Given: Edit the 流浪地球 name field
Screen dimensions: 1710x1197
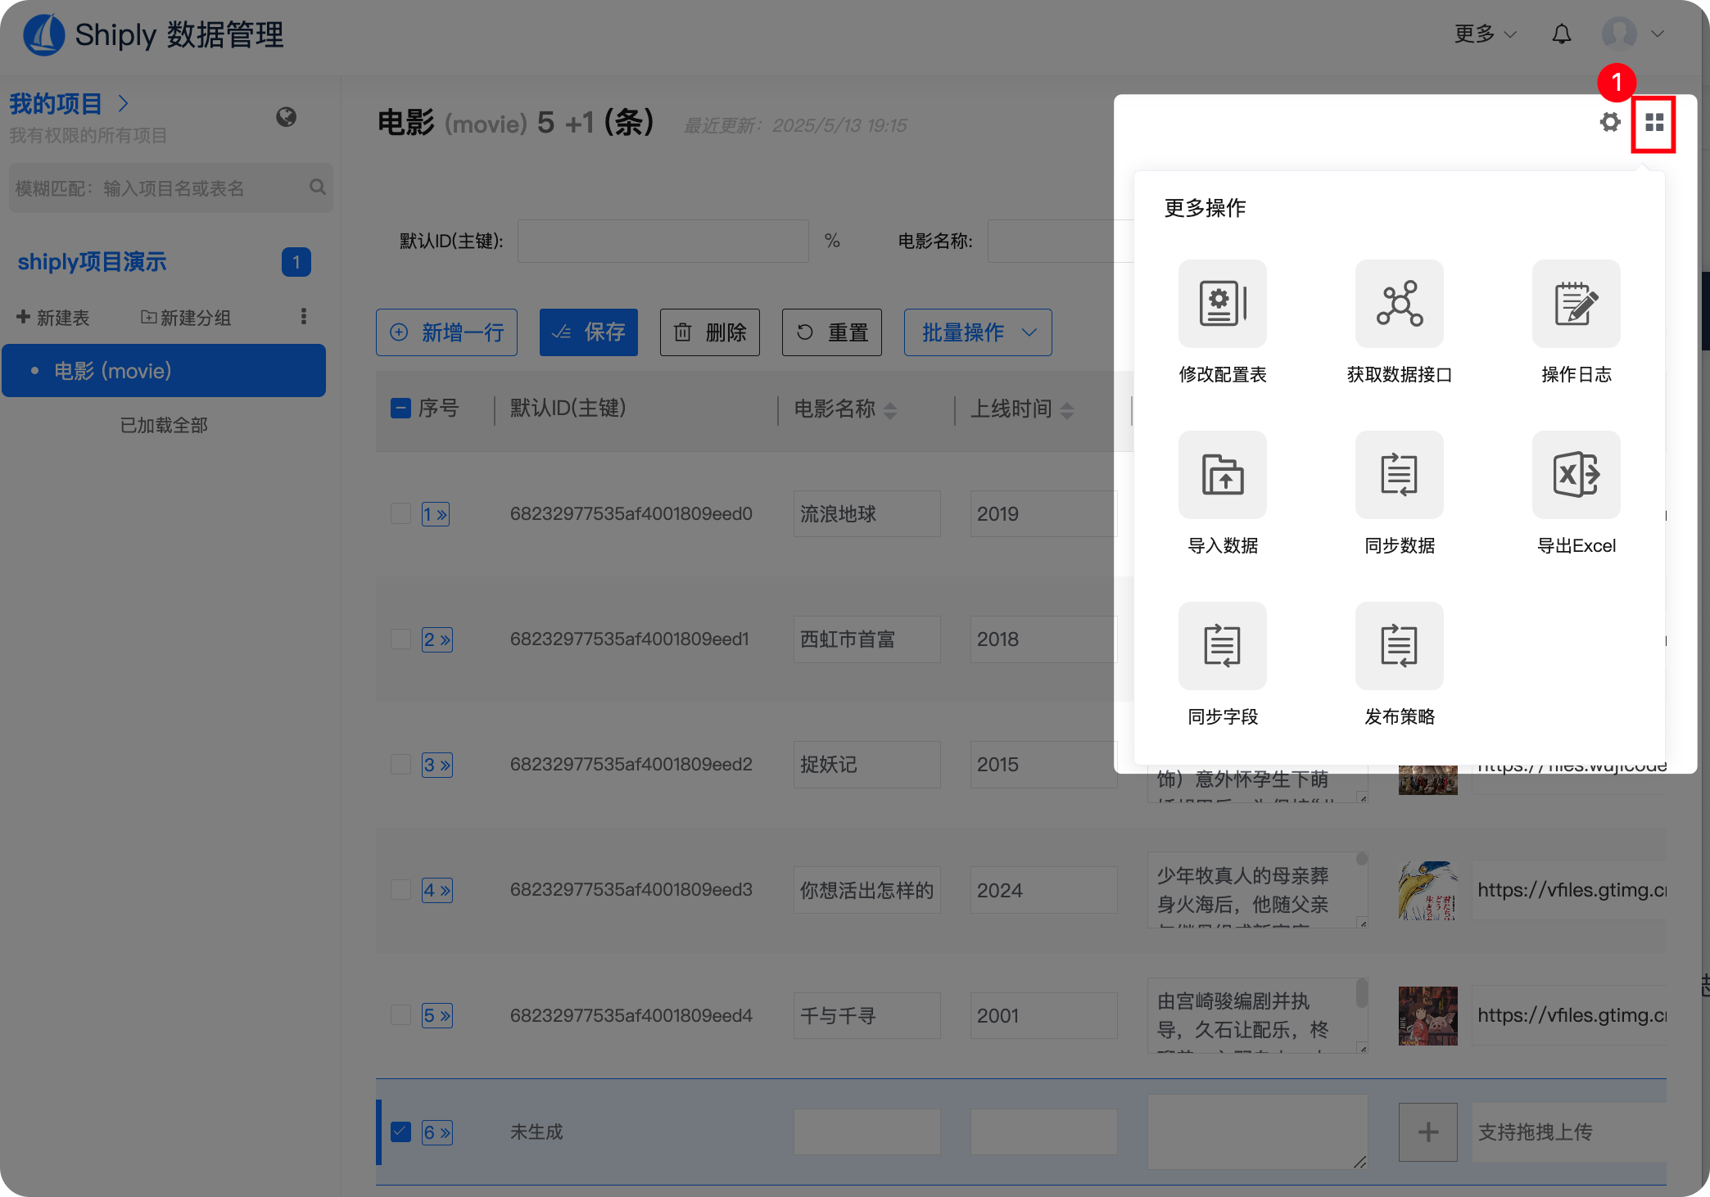Looking at the screenshot, I should [866, 514].
